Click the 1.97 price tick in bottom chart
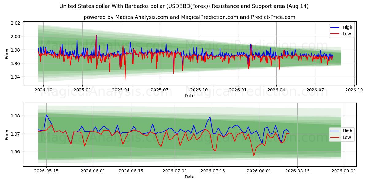The width and height of the screenshot is (368, 184). 16,134
